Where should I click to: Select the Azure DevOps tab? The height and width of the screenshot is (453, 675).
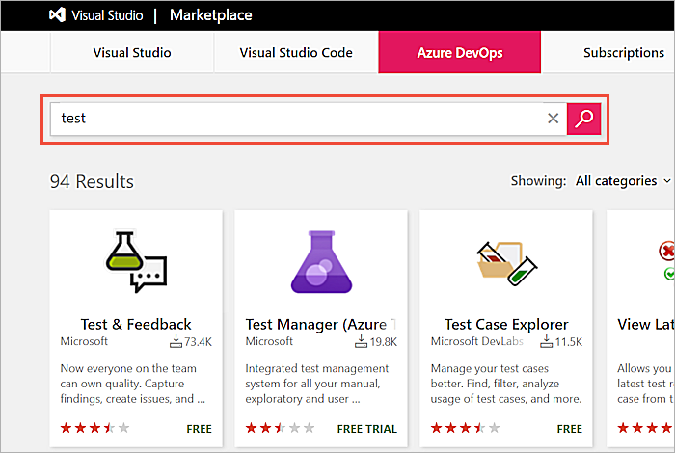pos(460,52)
